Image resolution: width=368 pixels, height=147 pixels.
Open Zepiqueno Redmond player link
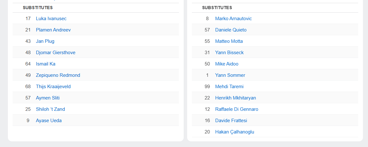tap(58, 75)
